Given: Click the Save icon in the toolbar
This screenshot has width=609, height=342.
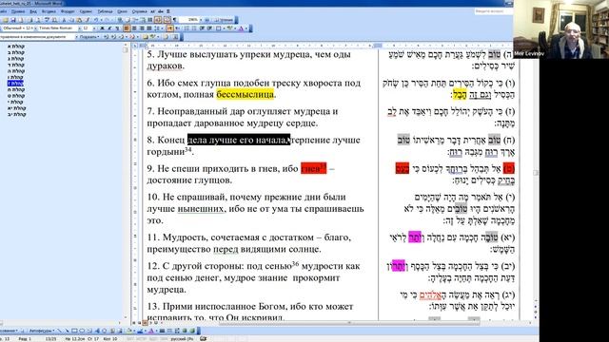Looking at the screenshot, I should tap(12, 20).
